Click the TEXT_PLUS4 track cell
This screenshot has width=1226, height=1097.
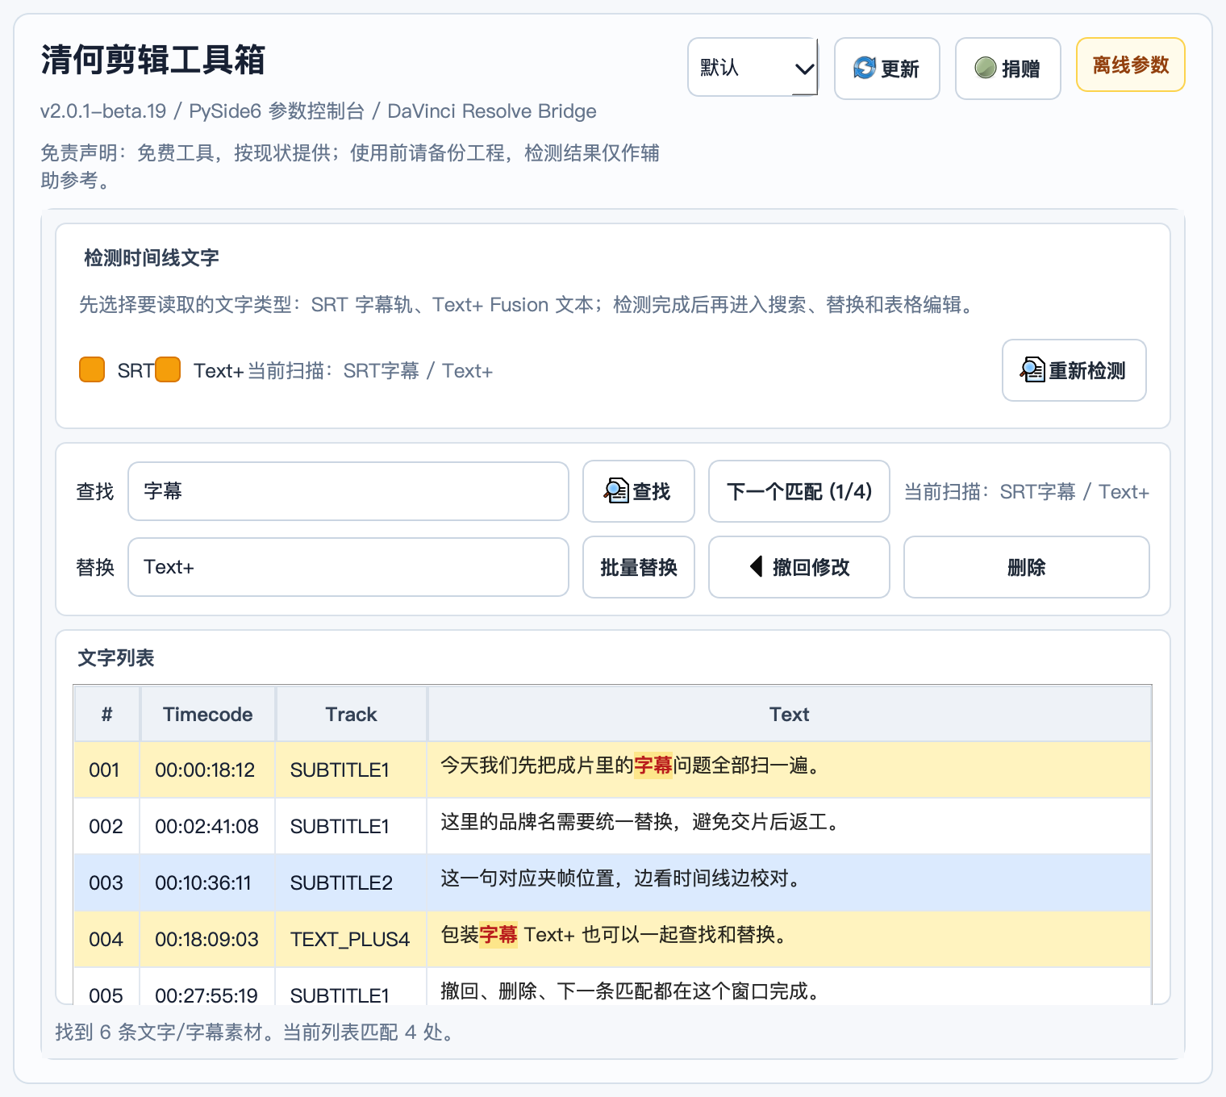350,939
